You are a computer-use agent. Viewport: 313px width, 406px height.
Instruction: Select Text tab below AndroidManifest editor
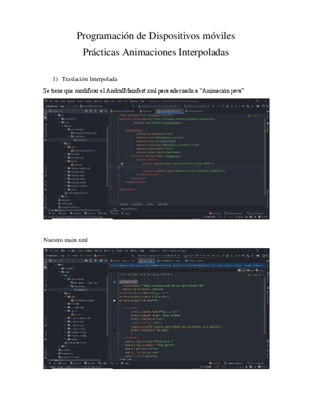pyautogui.click(x=115, y=208)
